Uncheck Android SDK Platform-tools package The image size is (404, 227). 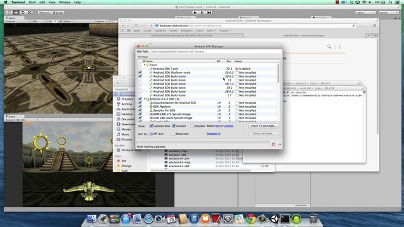pyautogui.click(x=140, y=73)
